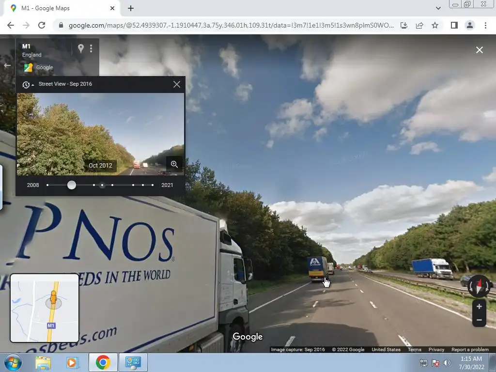Close the Street View time travel panel
The height and width of the screenshot is (372, 496).
point(176,84)
